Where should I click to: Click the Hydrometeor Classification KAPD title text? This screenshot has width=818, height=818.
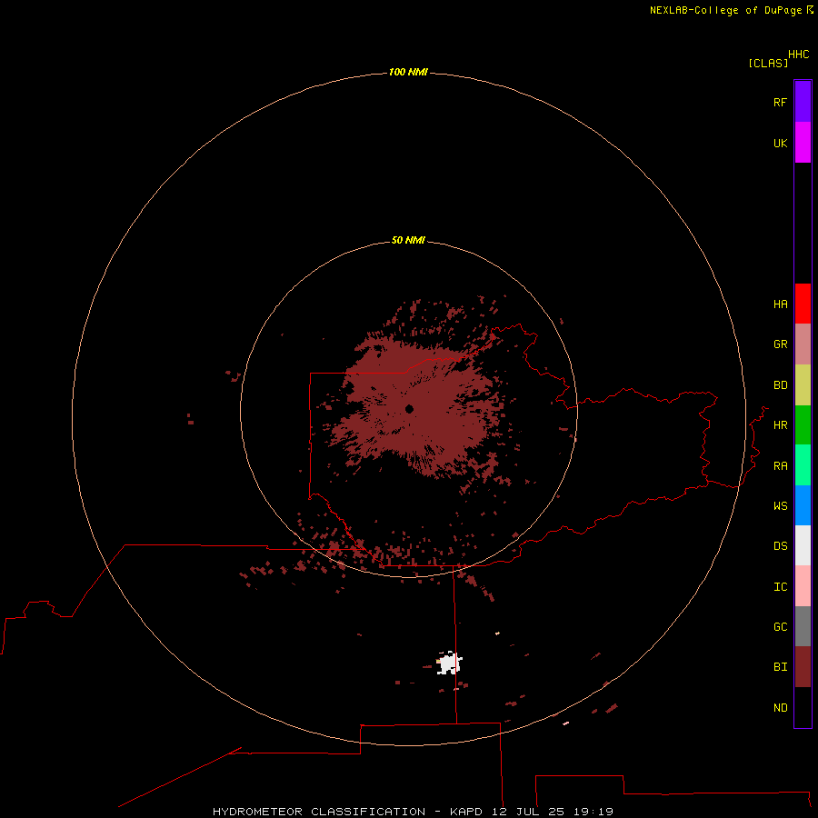[413, 812]
